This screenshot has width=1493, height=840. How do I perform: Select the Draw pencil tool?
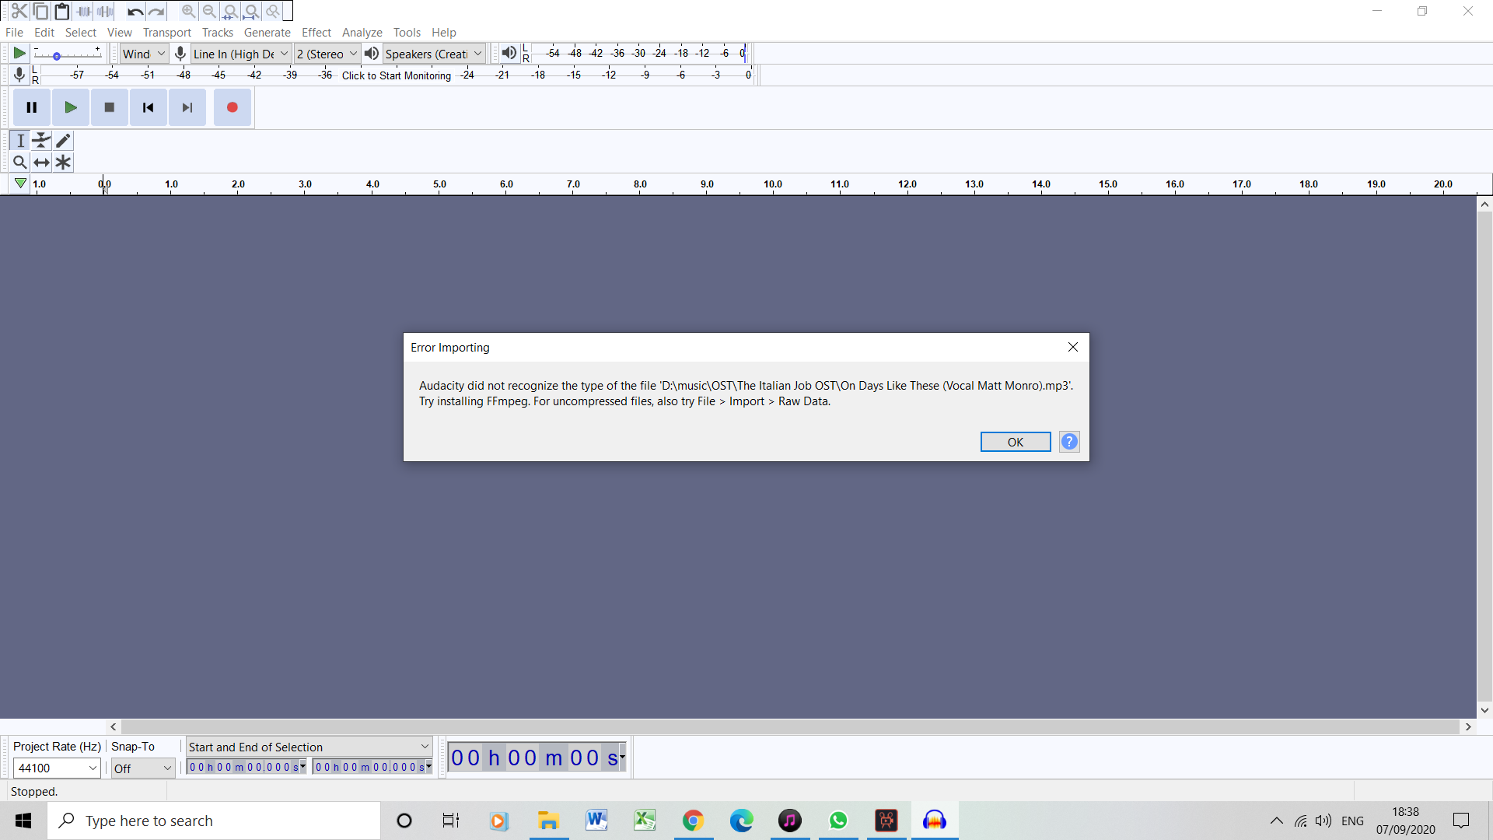coord(63,141)
